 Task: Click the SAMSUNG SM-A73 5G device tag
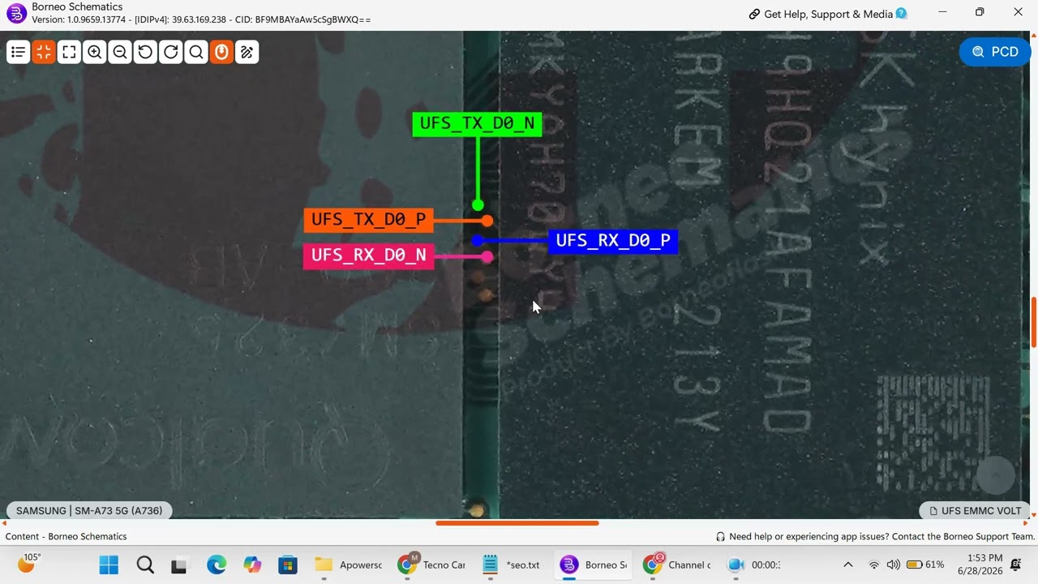pyautogui.click(x=89, y=511)
